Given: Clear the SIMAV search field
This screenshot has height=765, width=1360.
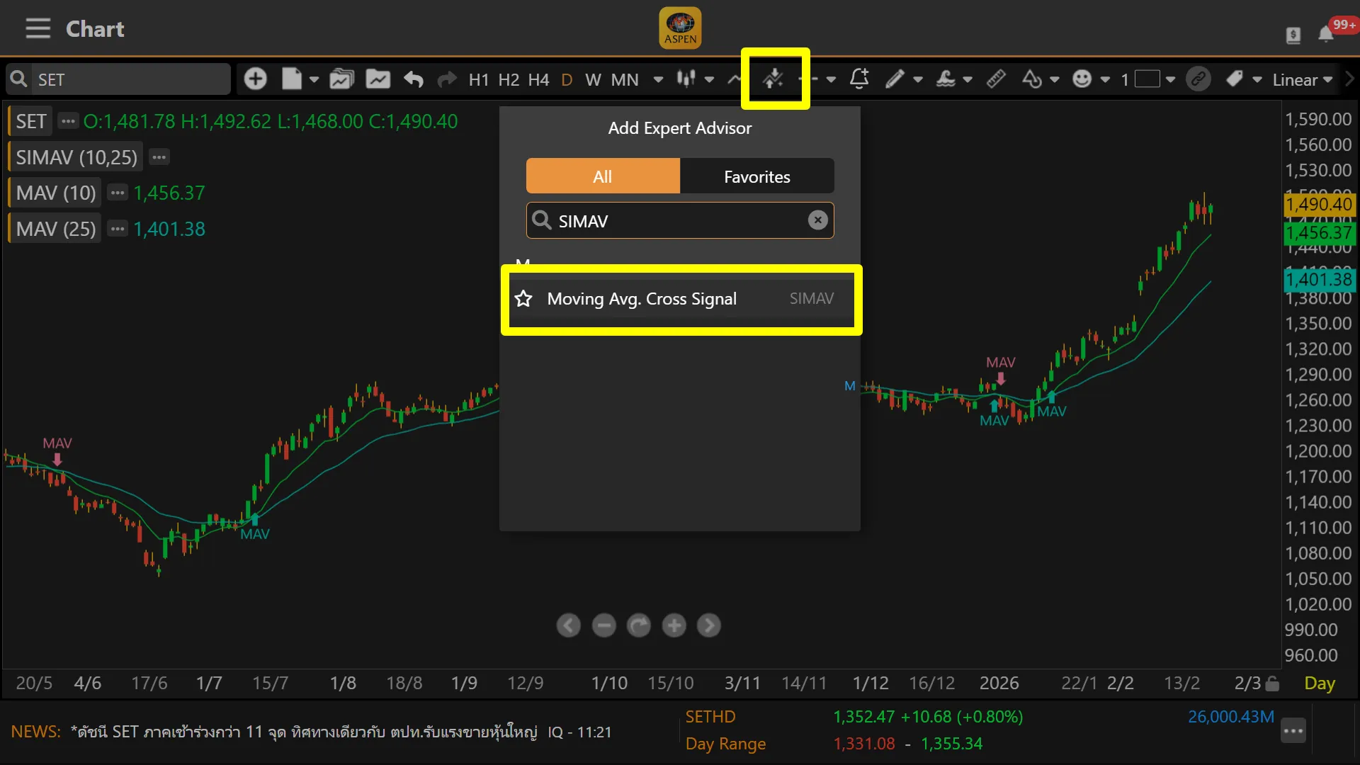Looking at the screenshot, I should coord(817,220).
